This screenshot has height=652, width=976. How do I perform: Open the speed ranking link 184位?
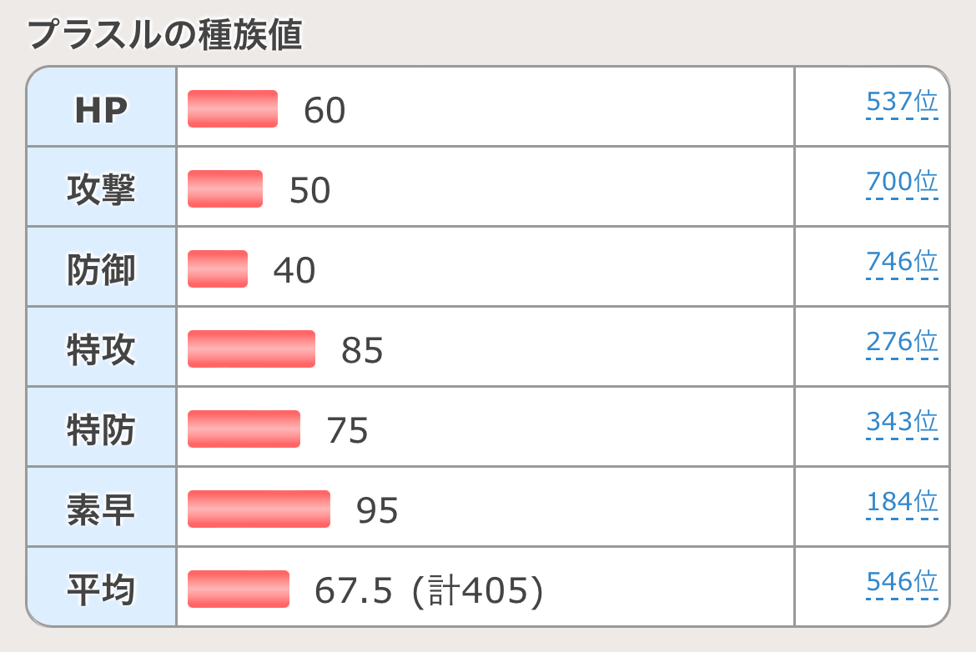pyautogui.click(x=902, y=501)
